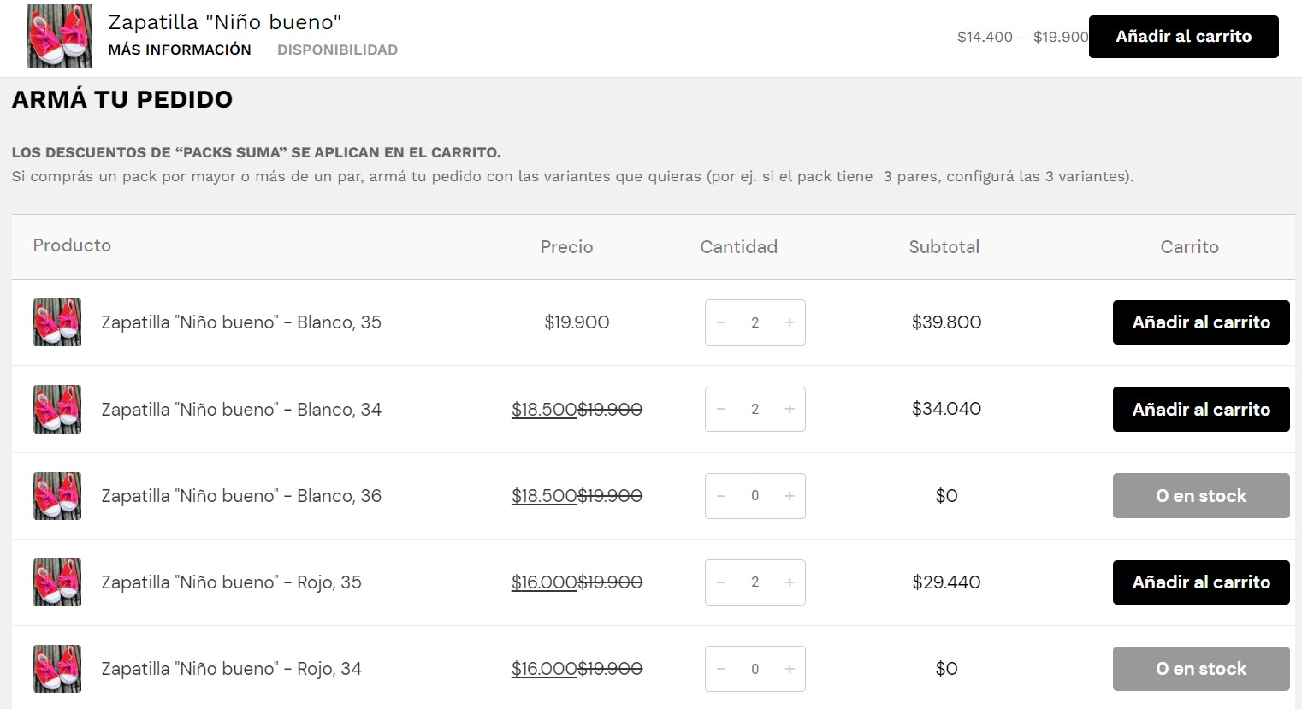1302x709 pixels.
Task: Open the header product thumbnail image
Action: pos(59,36)
